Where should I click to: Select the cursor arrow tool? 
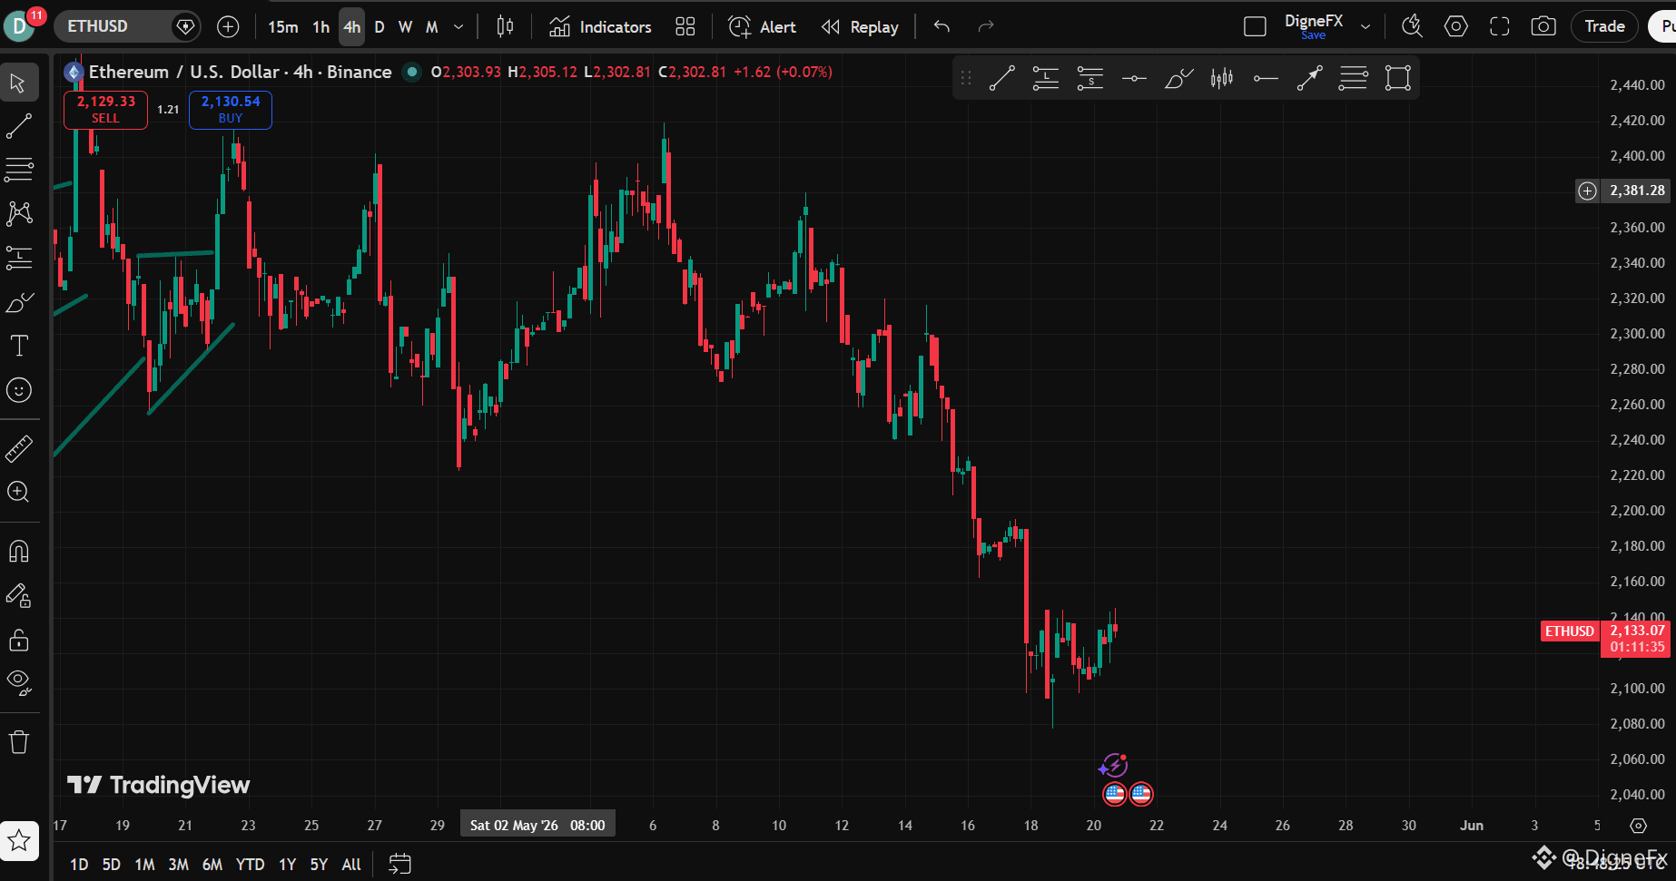pos(19,83)
